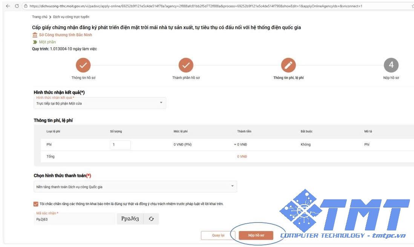Click the site info icon in address bar
Screen dimensions: 414x247
[26, 6]
